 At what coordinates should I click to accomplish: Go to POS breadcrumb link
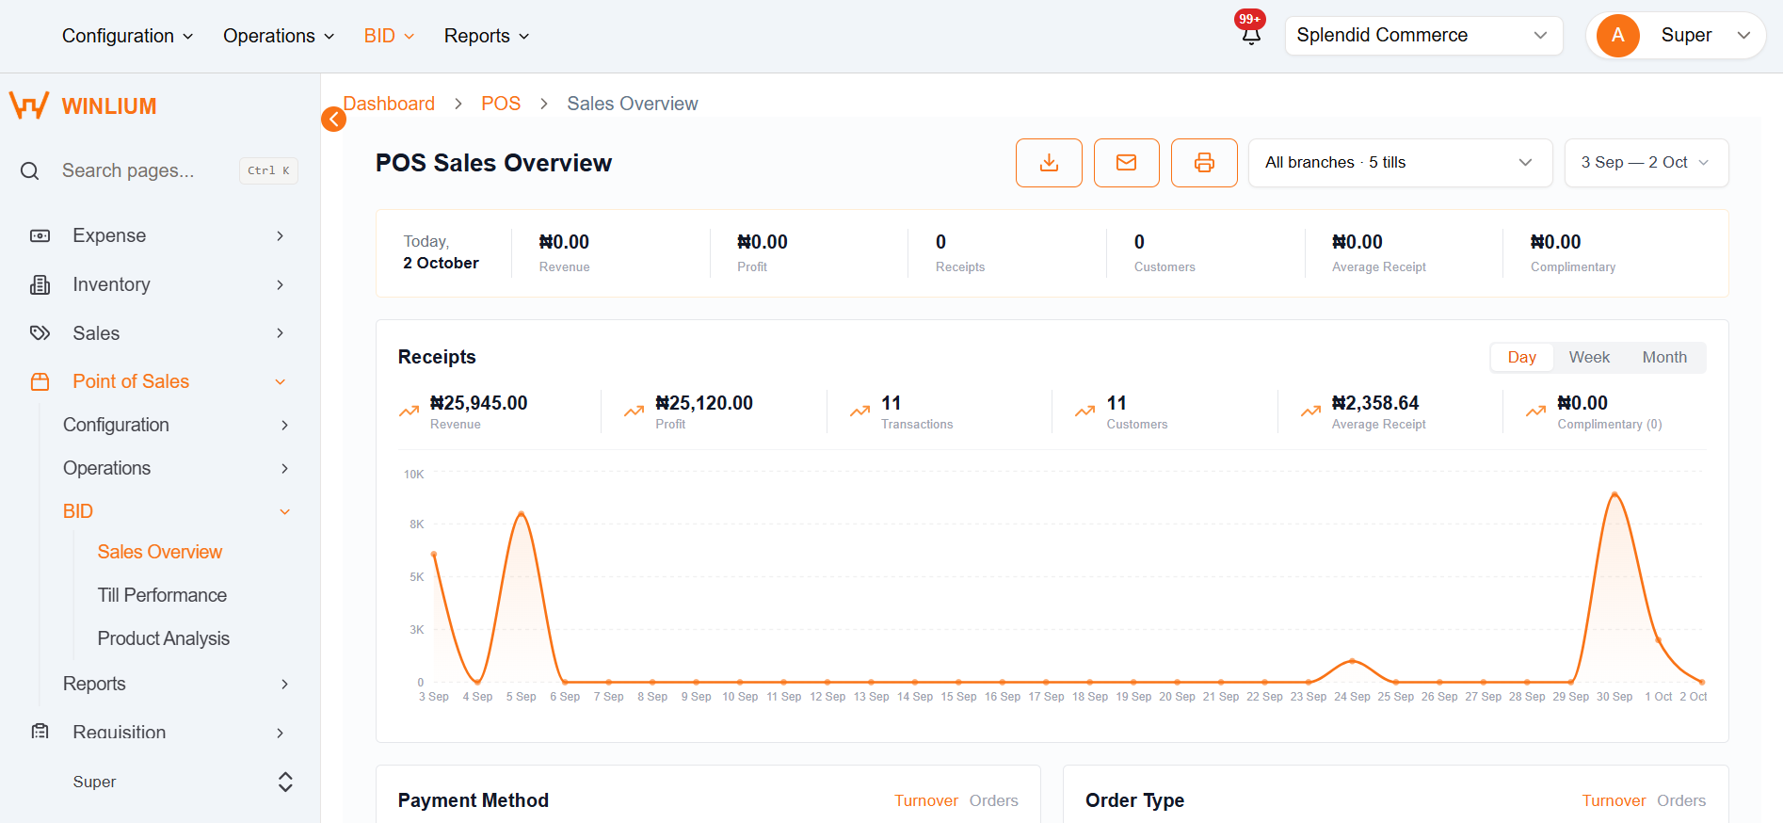tap(501, 104)
